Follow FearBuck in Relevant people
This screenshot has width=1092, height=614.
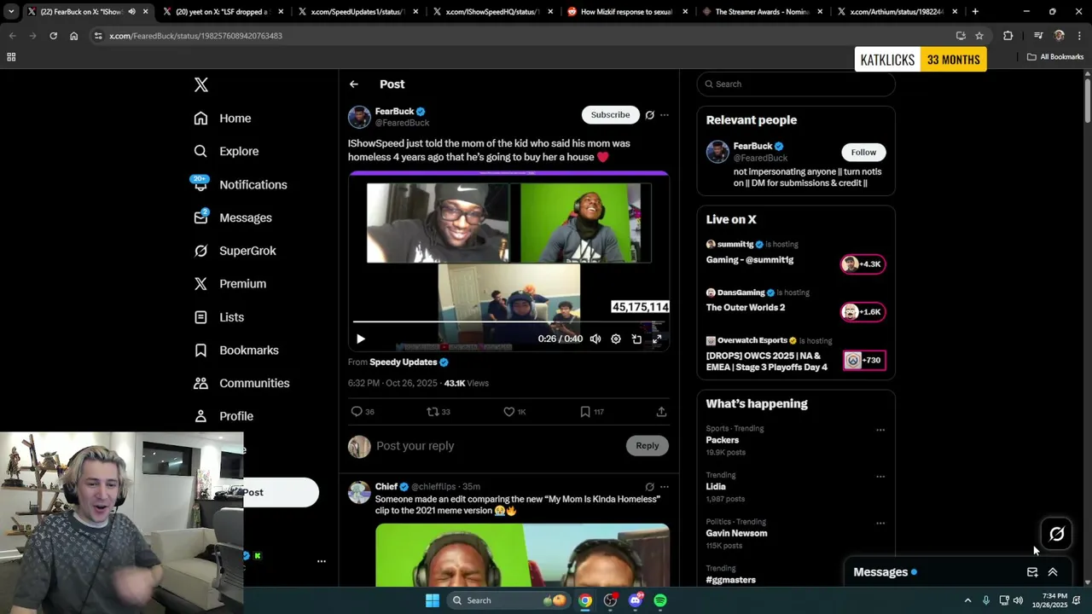(863, 153)
